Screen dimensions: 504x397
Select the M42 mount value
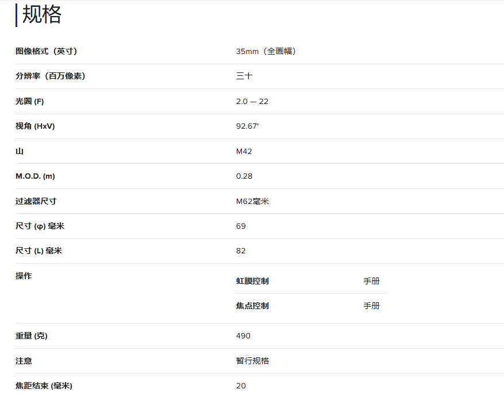(244, 152)
